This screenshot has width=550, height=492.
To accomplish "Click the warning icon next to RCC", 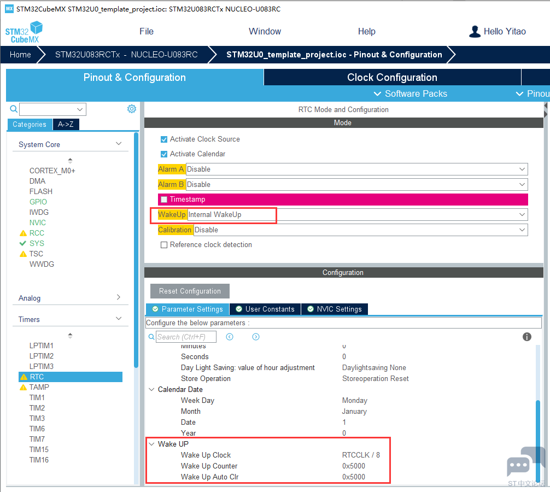I will pos(23,233).
